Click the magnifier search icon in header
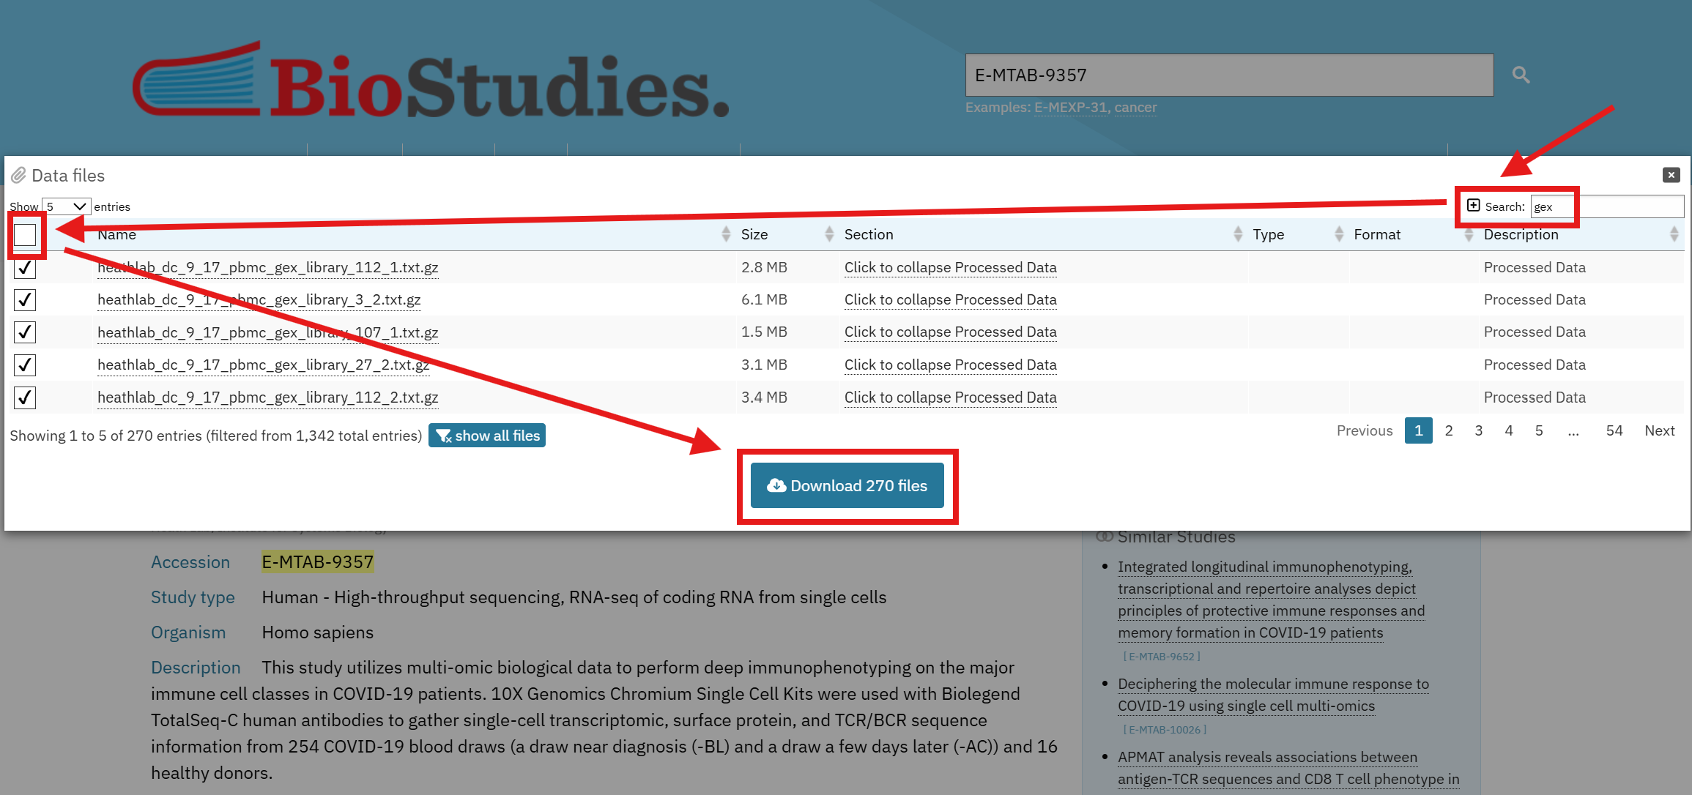The image size is (1692, 795). (1521, 75)
